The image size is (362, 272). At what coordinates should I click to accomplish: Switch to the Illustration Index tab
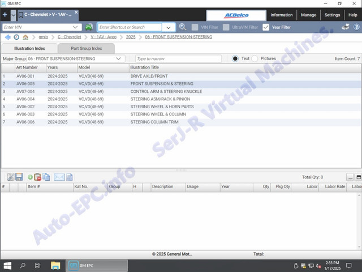pyautogui.click(x=29, y=48)
